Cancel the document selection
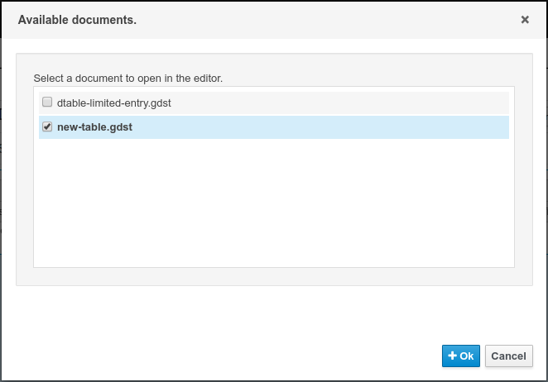This screenshot has height=382, width=548. pyautogui.click(x=508, y=356)
